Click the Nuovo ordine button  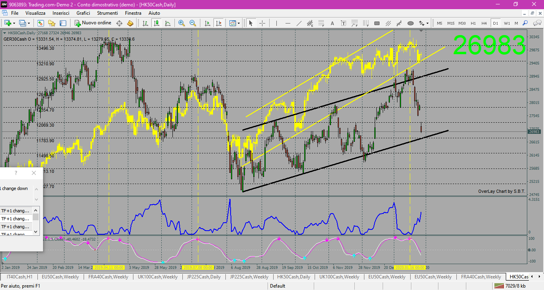point(93,23)
